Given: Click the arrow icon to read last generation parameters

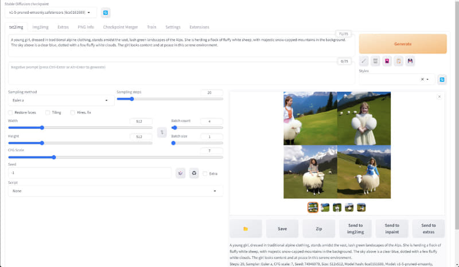Looking at the screenshot, I should click(x=364, y=61).
